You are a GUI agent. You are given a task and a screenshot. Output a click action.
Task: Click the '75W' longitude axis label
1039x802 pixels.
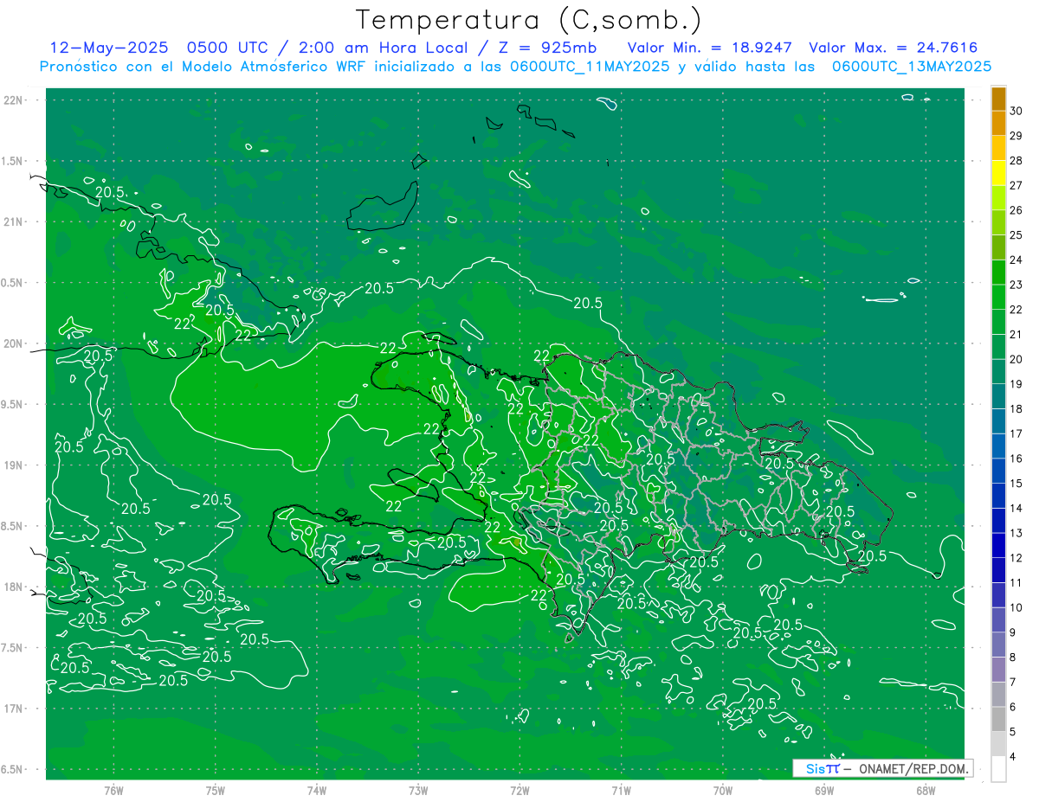(x=215, y=790)
